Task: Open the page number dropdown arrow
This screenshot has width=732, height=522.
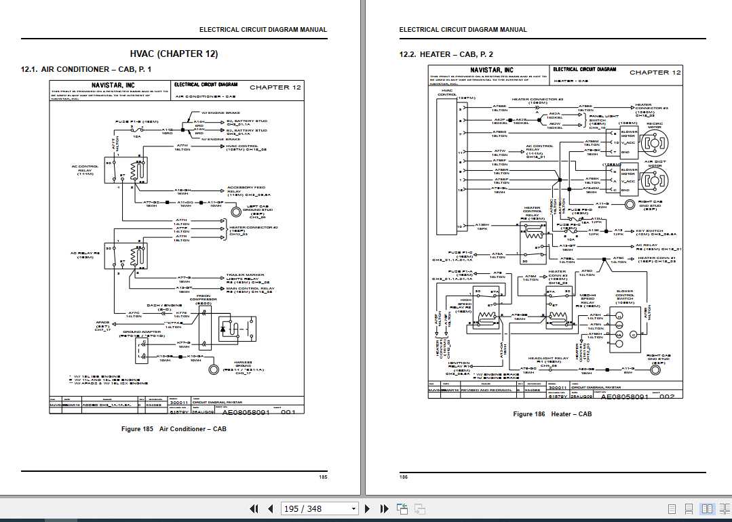Action: pyautogui.click(x=353, y=509)
